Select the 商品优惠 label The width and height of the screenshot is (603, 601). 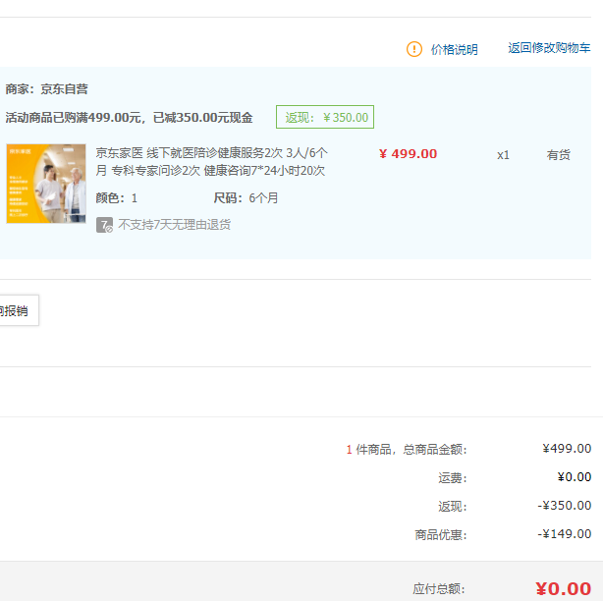coord(441,535)
